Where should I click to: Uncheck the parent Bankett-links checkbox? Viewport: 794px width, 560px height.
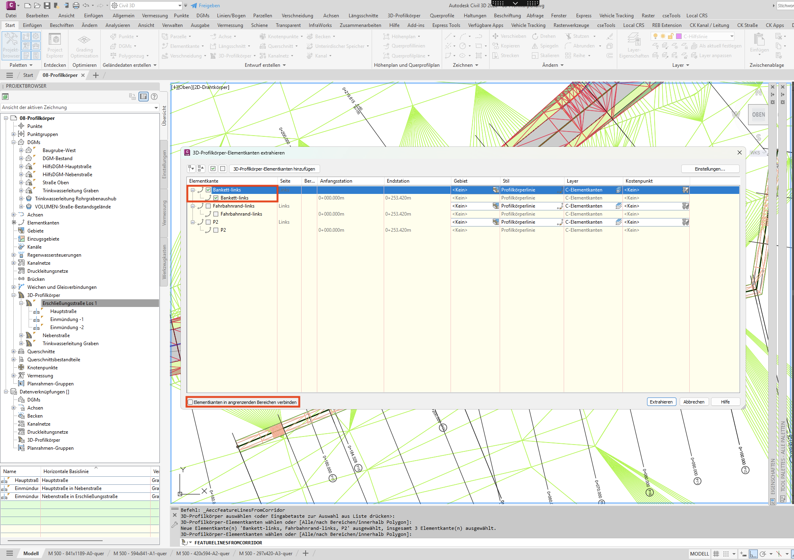coord(208,190)
